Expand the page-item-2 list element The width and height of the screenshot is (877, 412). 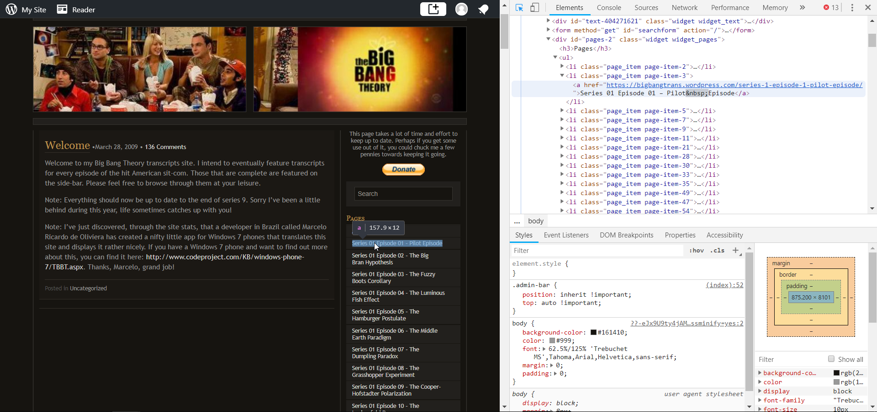pyautogui.click(x=562, y=67)
